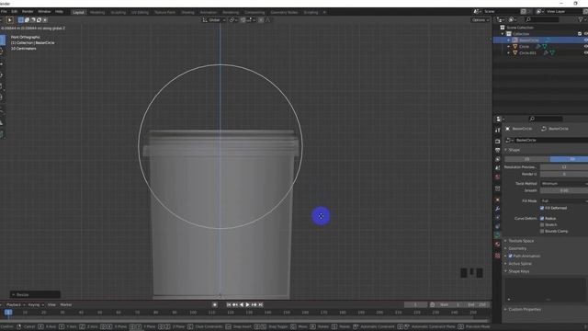Screen dimensions: 588x331
Task: Expand the Circle.001 outliner entry
Action: pyautogui.click(x=509, y=53)
